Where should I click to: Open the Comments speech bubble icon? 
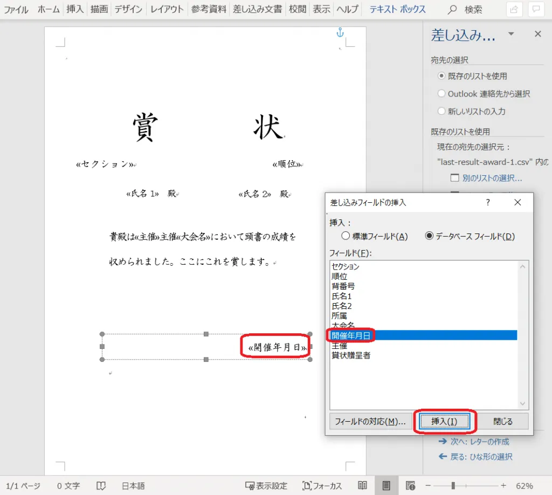536,9
